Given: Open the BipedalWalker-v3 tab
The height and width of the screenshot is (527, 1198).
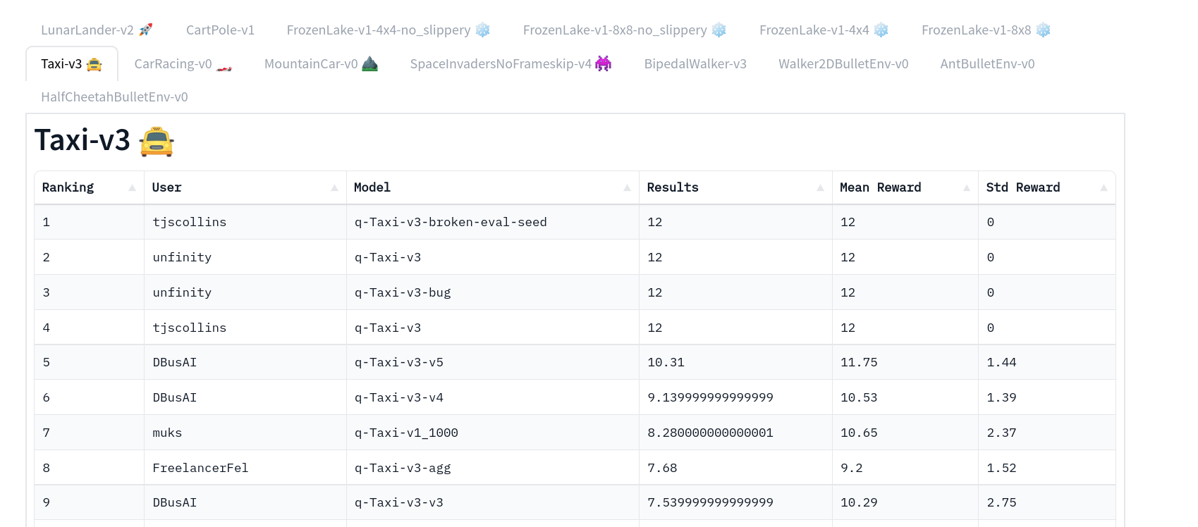Looking at the screenshot, I should (695, 64).
